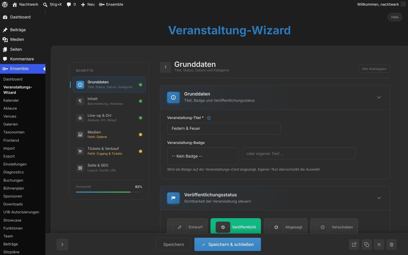408x255 pixels.
Task: Open the Kein Badge dropdown
Action: [x=203, y=156]
